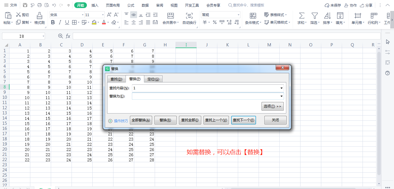This screenshot has width=394, height=189.
Task: Expand the quick access toolbar customize arrow
Action: pyautogui.click(x=68, y=5)
